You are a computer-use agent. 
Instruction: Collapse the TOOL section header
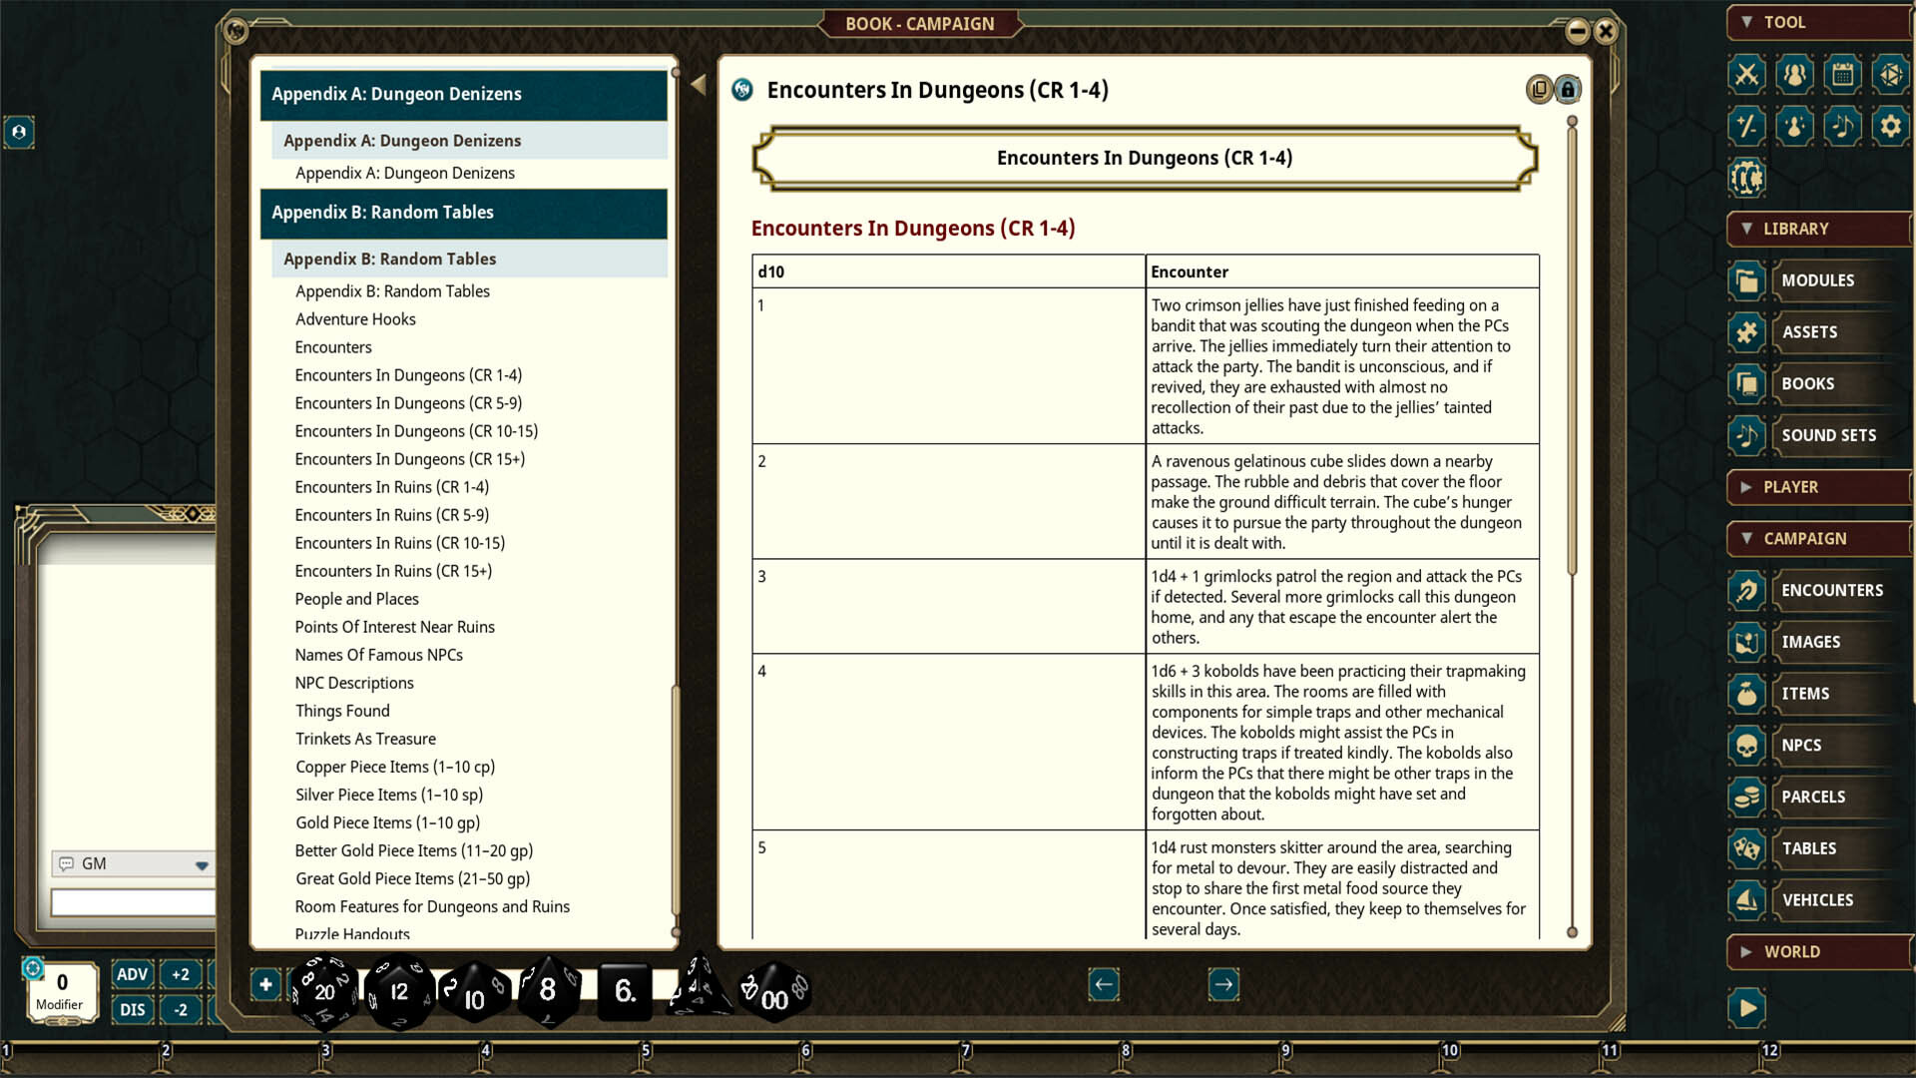1745,22
